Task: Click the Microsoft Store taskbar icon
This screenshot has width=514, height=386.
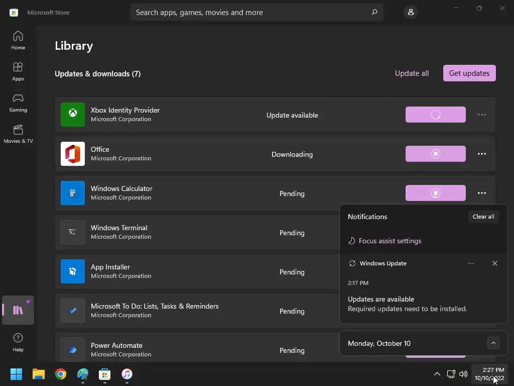Action: coord(104,374)
